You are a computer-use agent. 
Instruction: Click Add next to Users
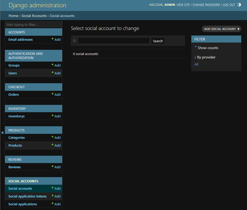(x=56, y=73)
